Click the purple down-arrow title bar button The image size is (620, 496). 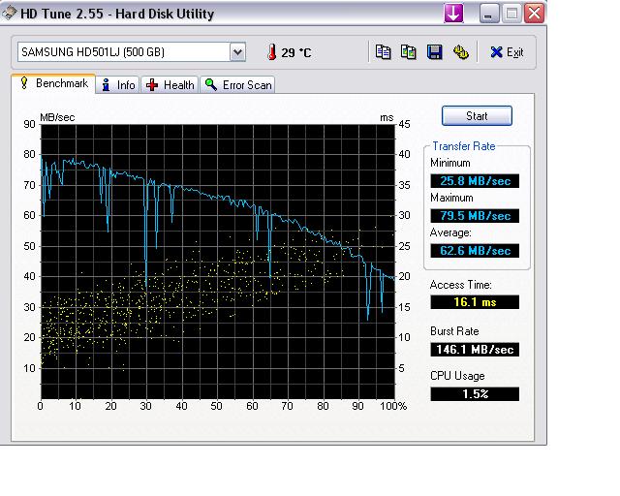[454, 13]
